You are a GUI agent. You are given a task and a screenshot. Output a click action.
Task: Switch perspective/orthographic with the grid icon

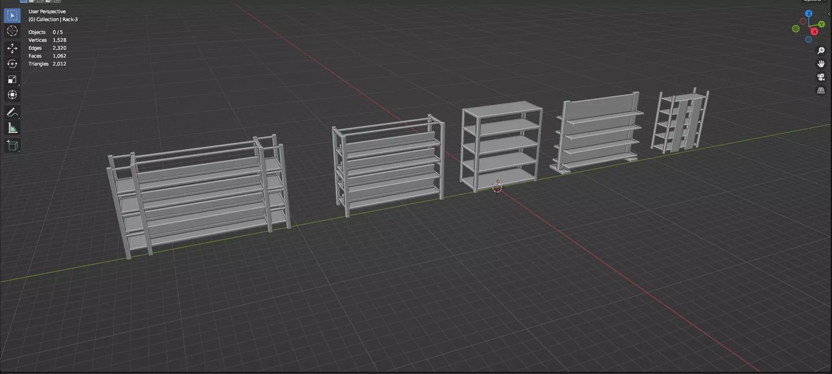[x=821, y=90]
